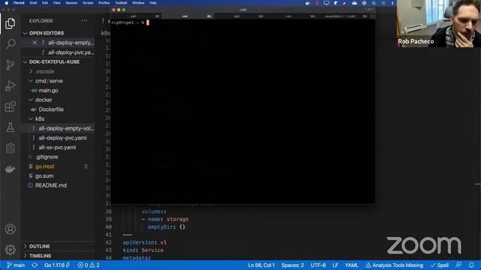
Task: Open Explorer more actions ellipsis
Action: [84, 20]
